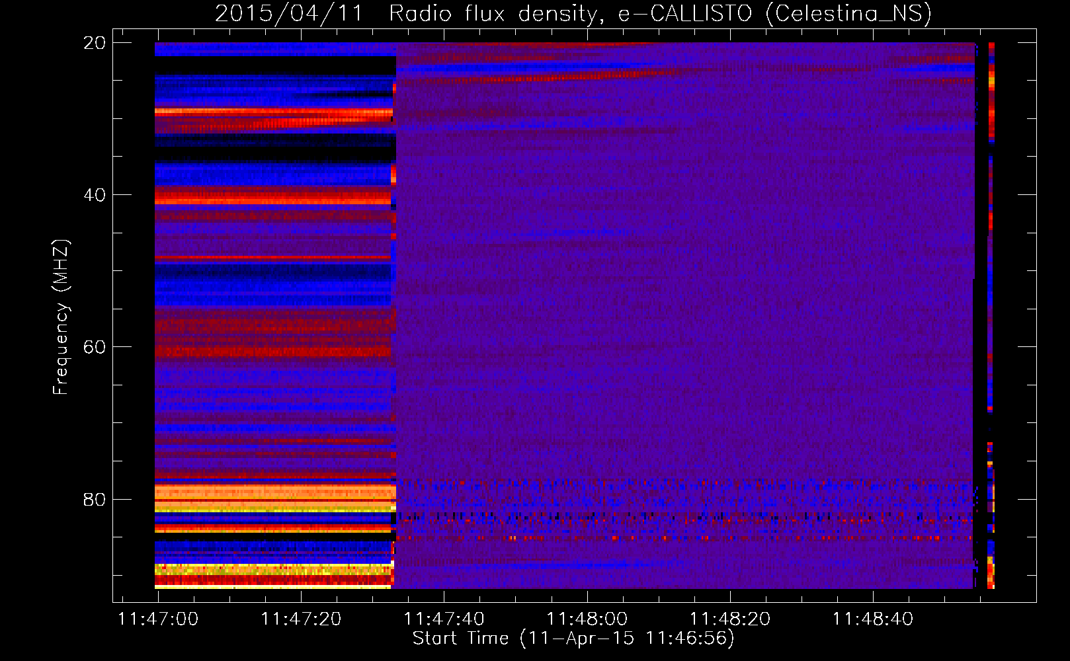
Task: Select the date 2015/04/11 in the title
Action: [x=289, y=14]
